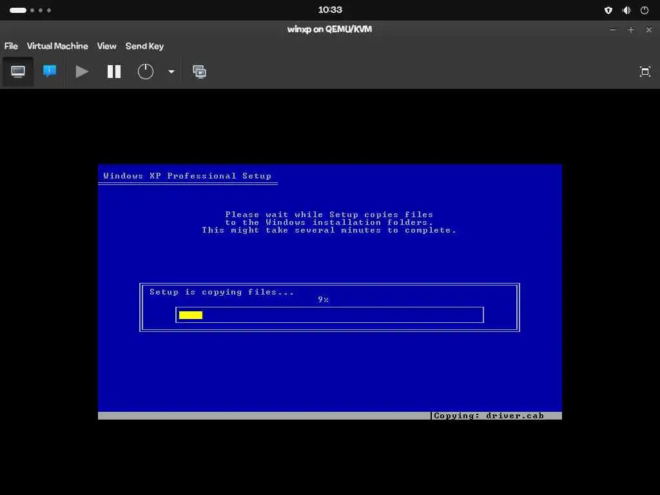Open the Send Key menu
660x495 pixels.
[x=144, y=46]
